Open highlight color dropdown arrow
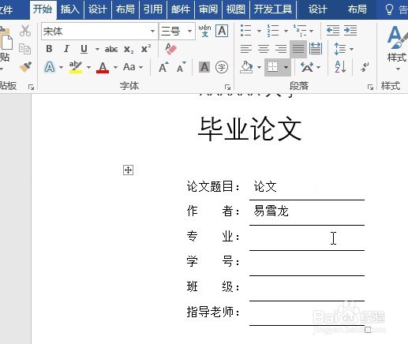The image size is (408, 344). [88, 67]
